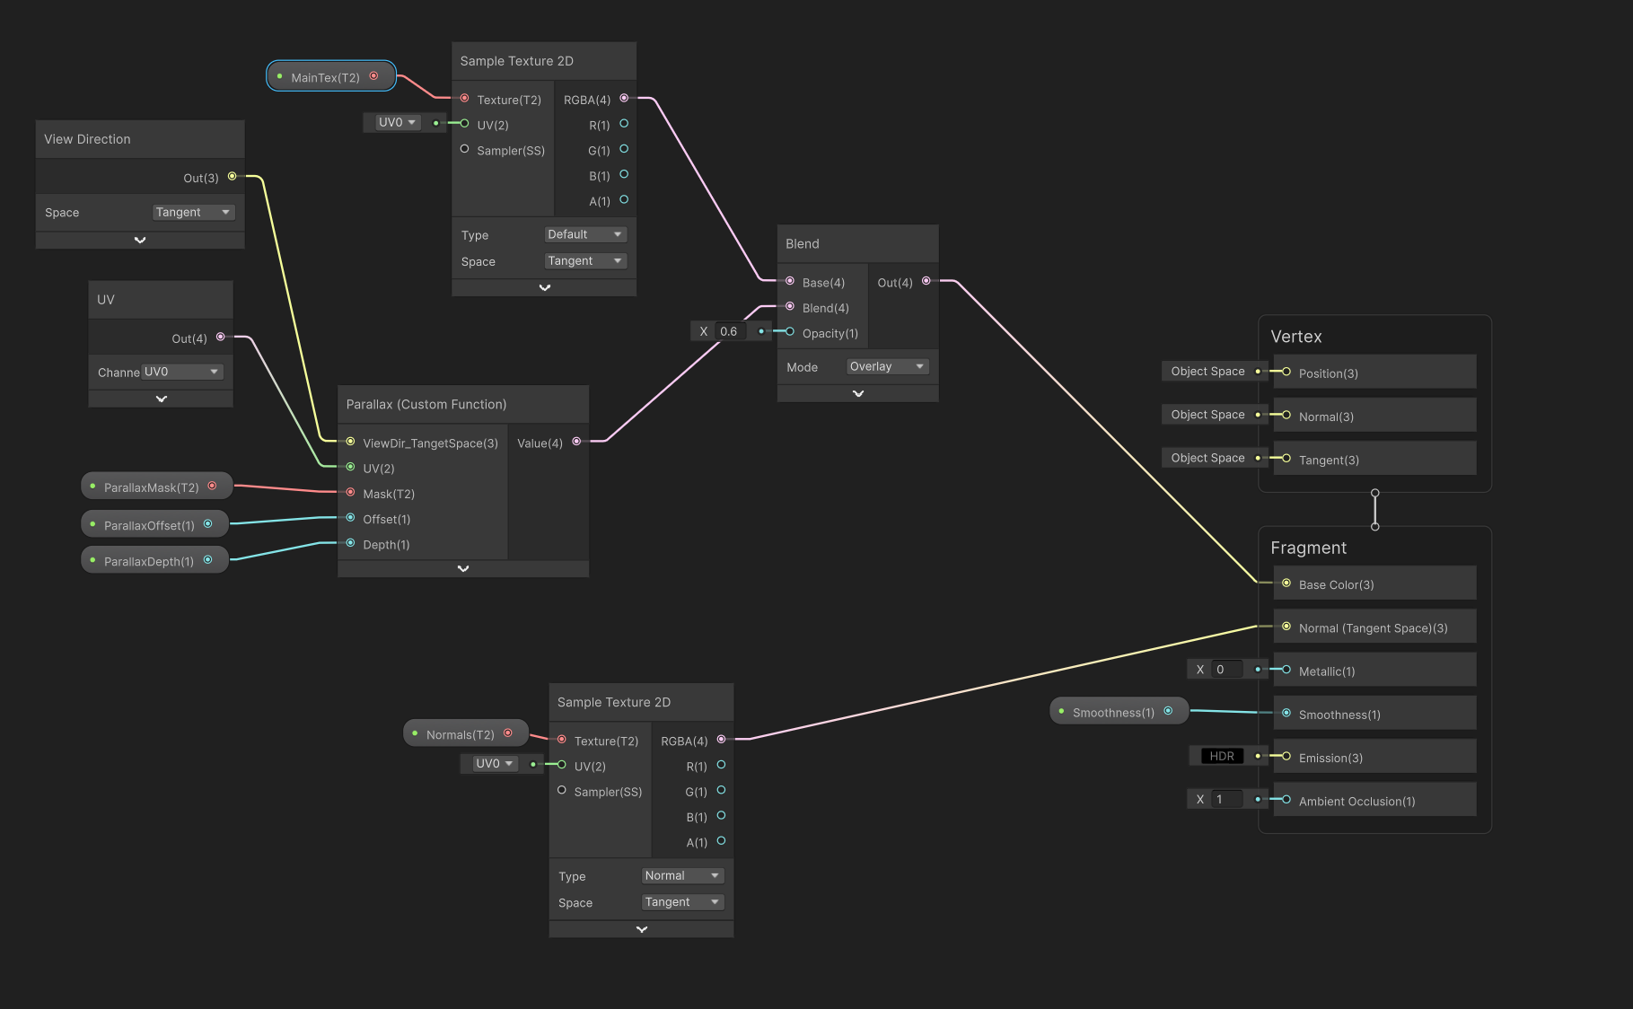Collapse the View Direction node chevron
Image resolution: width=1633 pixels, height=1009 pixels.
pos(140,240)
